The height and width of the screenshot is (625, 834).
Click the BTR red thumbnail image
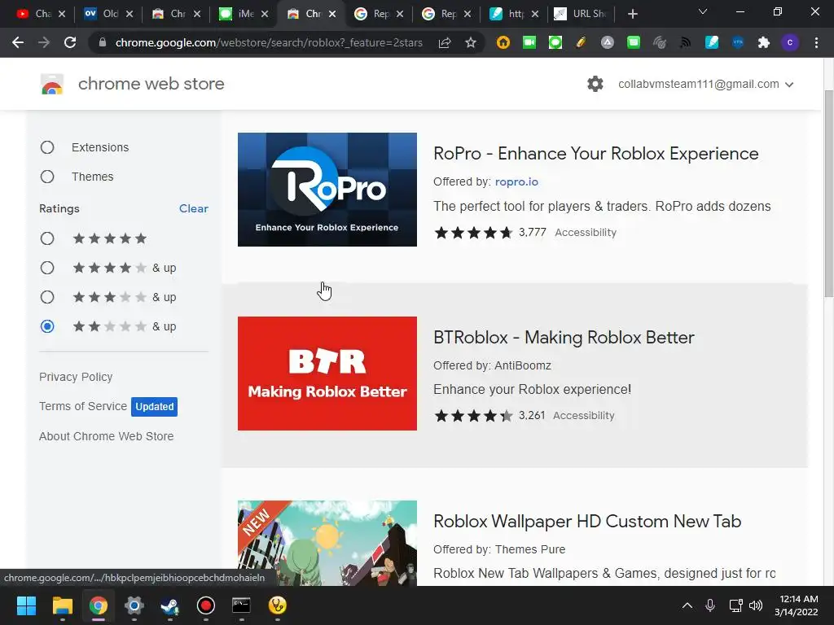[x=327, y=374]
